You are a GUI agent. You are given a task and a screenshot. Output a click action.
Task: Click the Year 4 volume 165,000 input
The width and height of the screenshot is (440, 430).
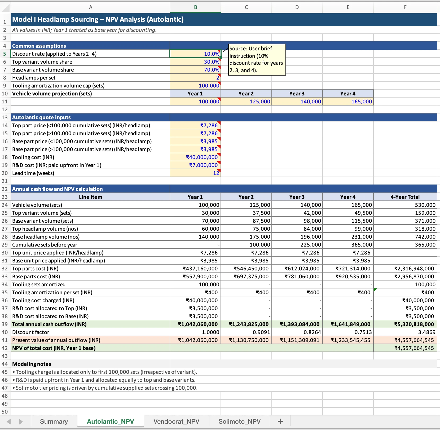[348, 102]
